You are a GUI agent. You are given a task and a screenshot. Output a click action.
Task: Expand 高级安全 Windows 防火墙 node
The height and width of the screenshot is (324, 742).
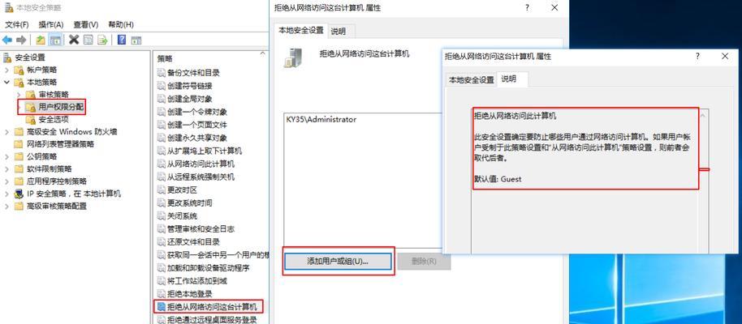(6, 131)
